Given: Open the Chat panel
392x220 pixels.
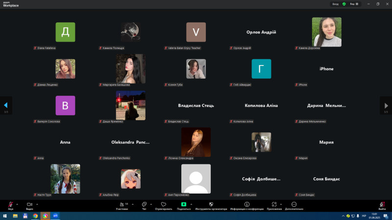Looking at the screenshot, I should click(x=145, y=204).
